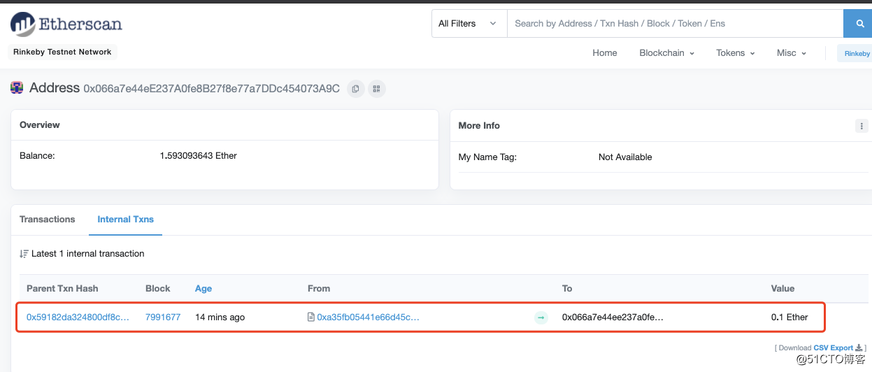Click contract file icon beside From address

(x=311, y=317)
